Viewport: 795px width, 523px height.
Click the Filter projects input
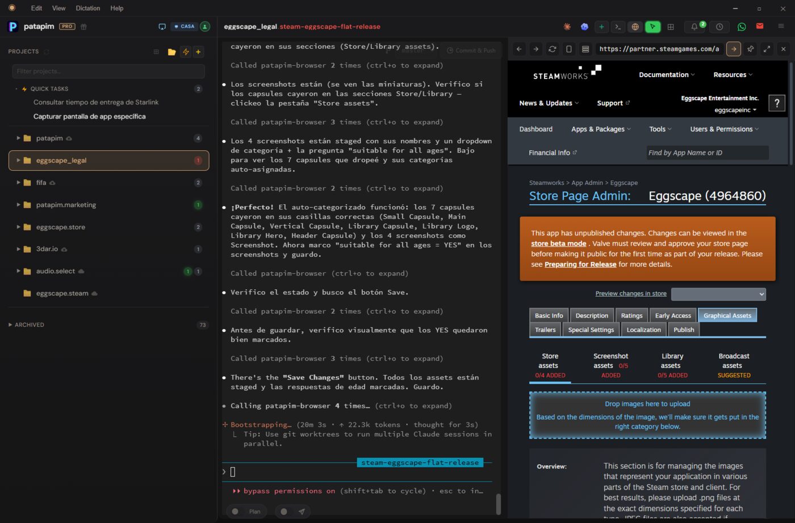[x=108, y=71]
